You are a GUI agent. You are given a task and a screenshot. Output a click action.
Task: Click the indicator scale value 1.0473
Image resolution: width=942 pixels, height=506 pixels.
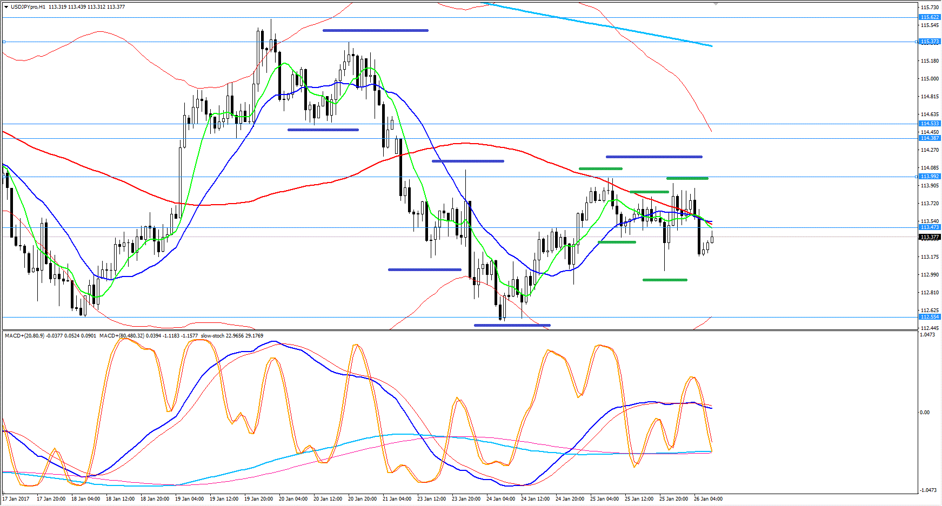click(927, 335)
